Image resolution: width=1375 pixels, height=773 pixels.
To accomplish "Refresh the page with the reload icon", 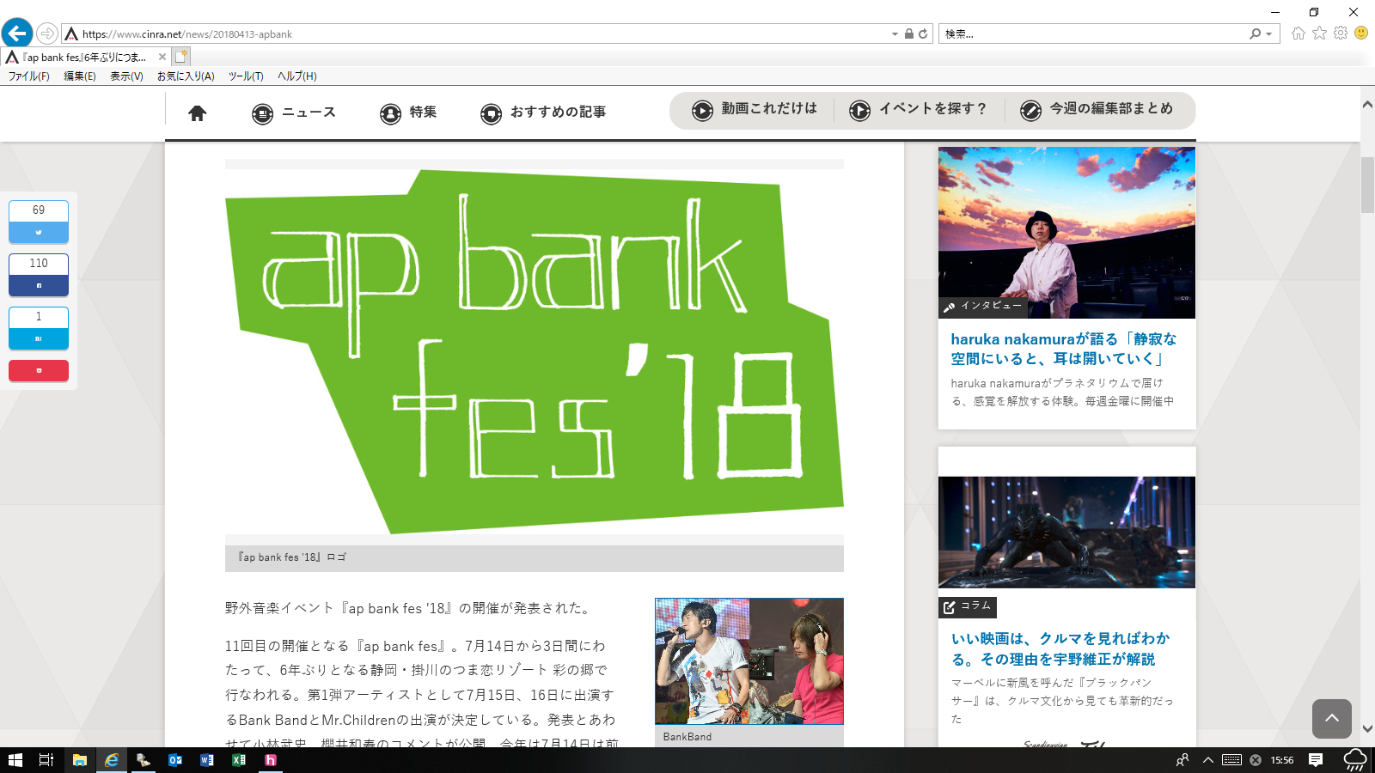I will point(923,33).
